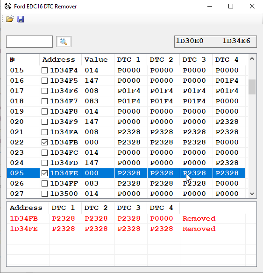Check the box next to 1D34FF

(44, 183)
